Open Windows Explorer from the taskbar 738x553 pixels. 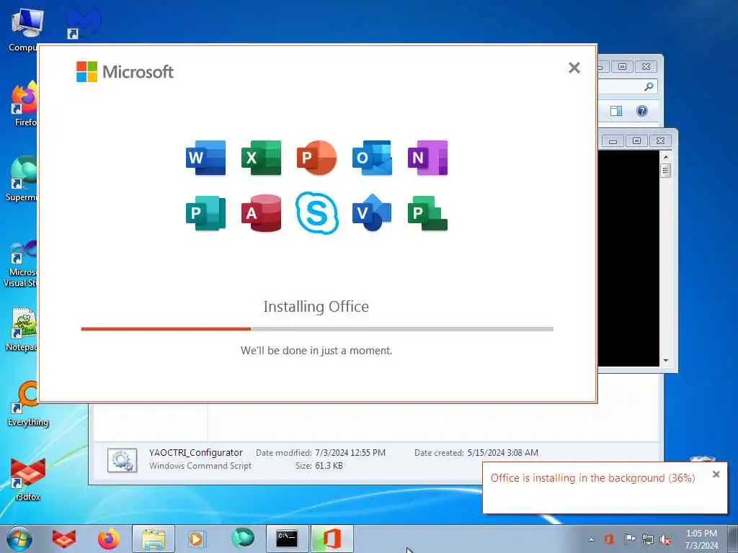point(154,539)
